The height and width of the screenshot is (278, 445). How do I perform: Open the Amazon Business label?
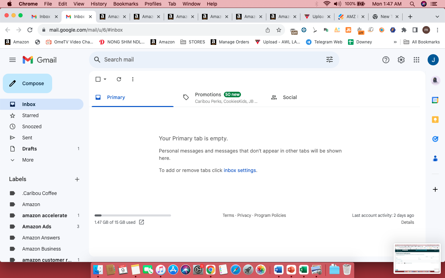click(x=42, y=249)
